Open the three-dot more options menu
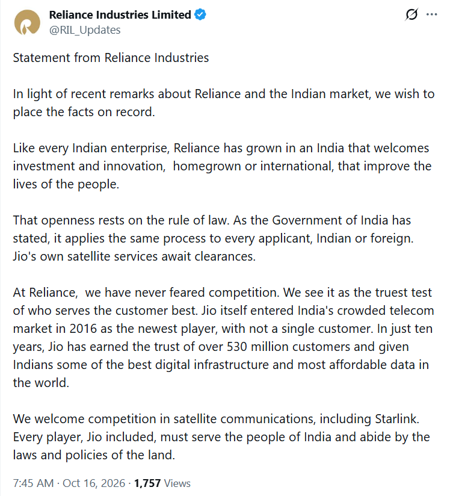 432,14
